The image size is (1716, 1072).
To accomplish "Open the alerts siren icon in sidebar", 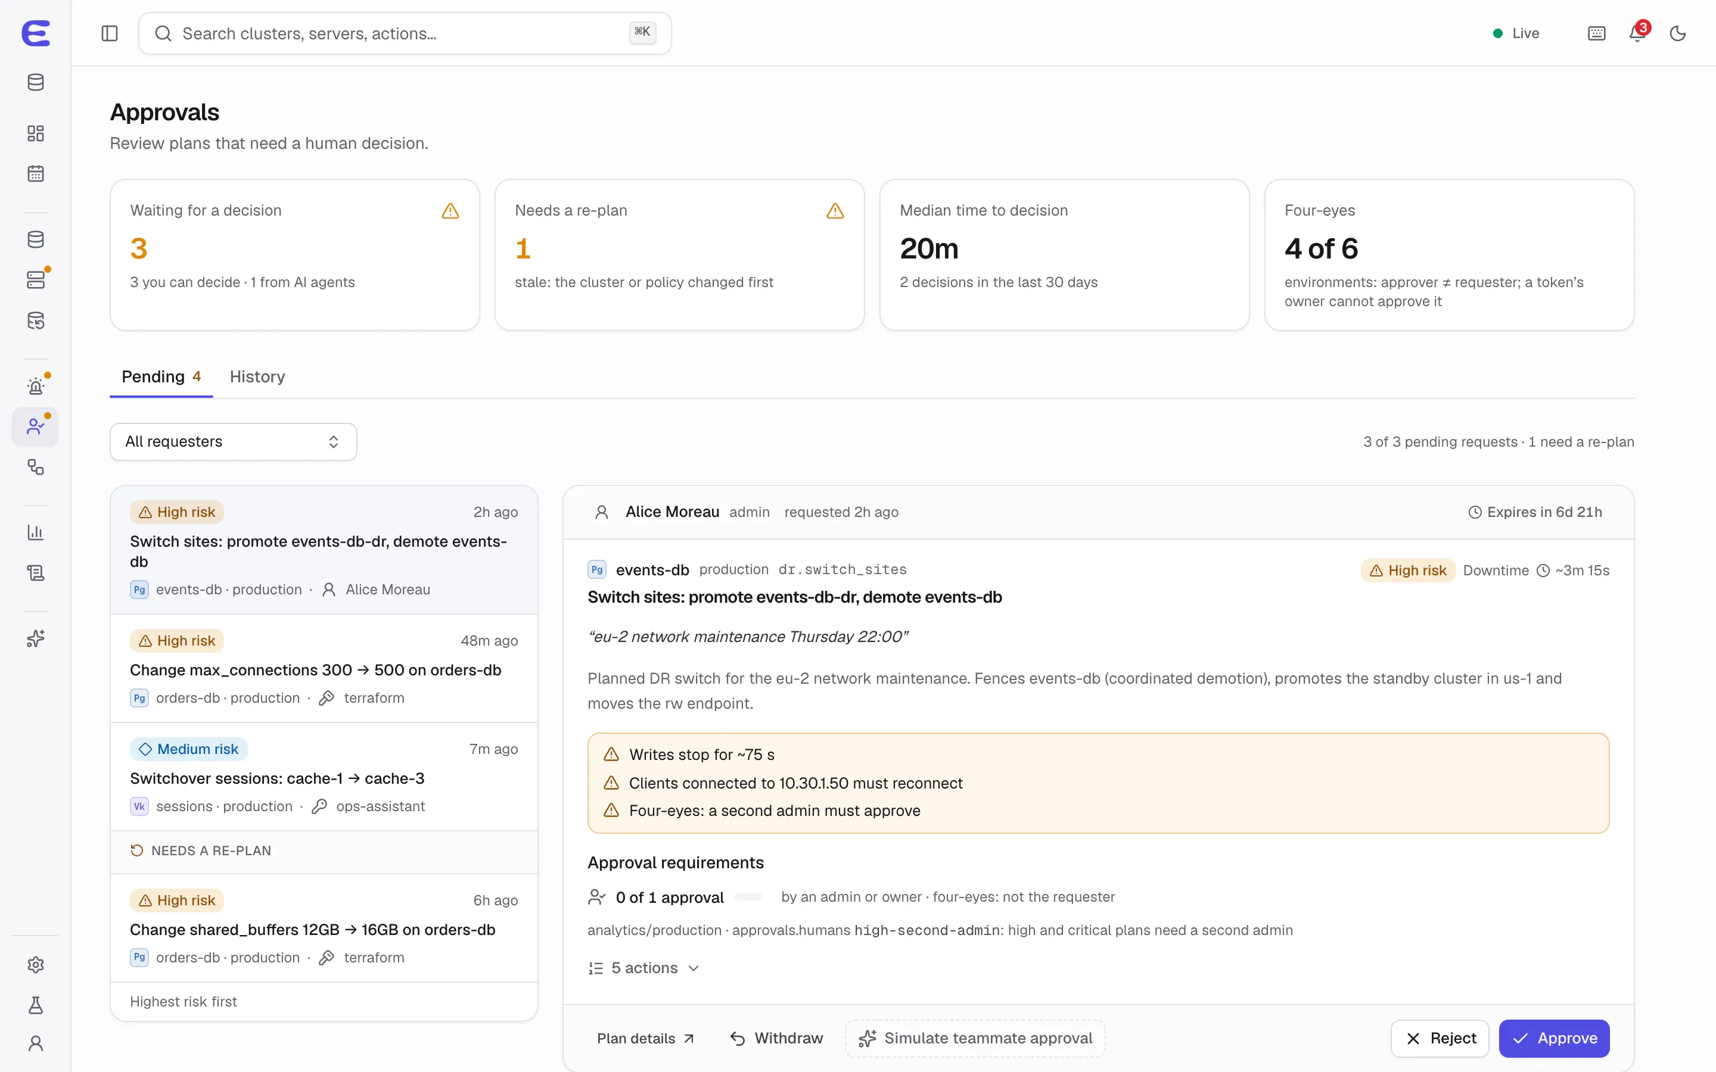I will tap(36, 387).
